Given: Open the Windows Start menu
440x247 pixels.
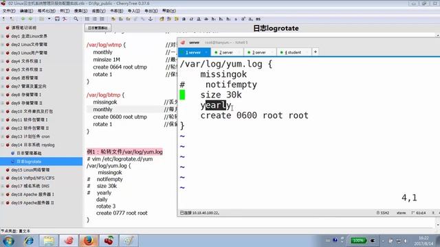Looking at the screenshot, I should point(8,241).
